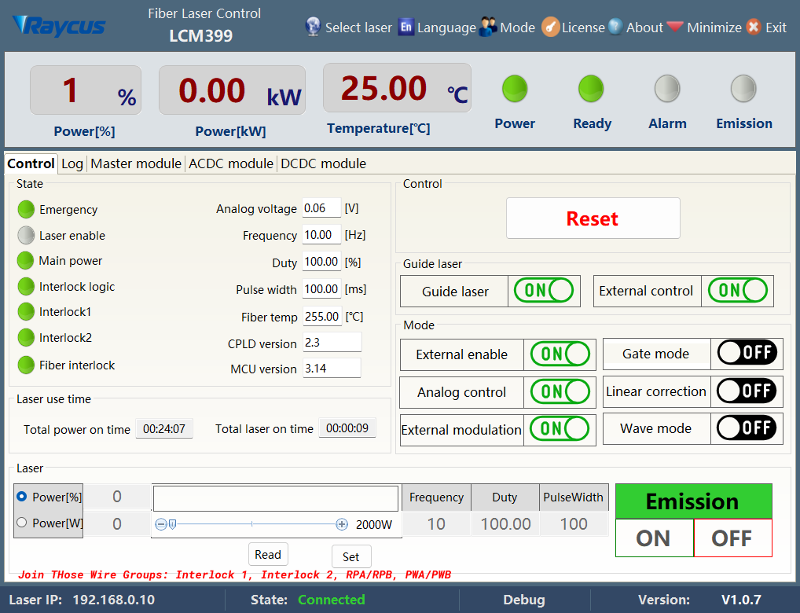Click the laser power slider track

[x=251, y=524]
